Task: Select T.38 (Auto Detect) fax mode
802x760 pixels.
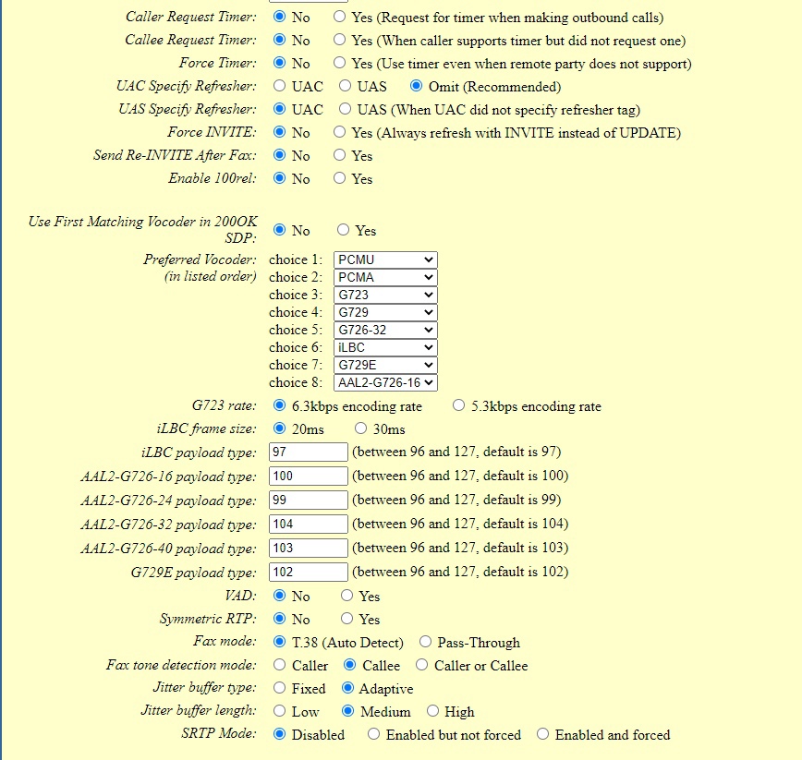Action: pyautogui.click(x=279, y=642)
